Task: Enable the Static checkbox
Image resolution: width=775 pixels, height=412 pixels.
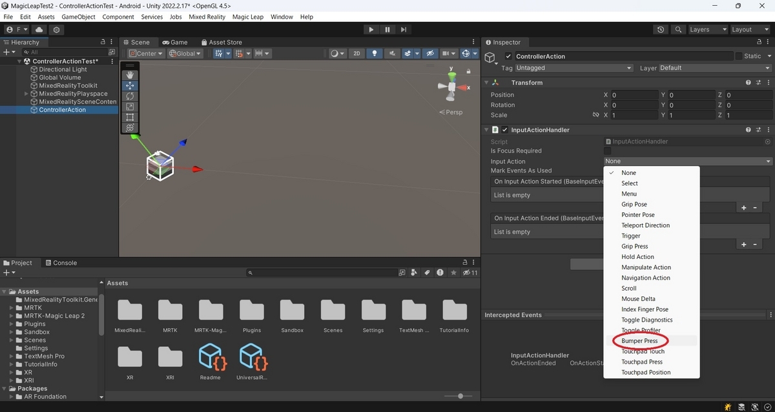Action: click(739, 56)
